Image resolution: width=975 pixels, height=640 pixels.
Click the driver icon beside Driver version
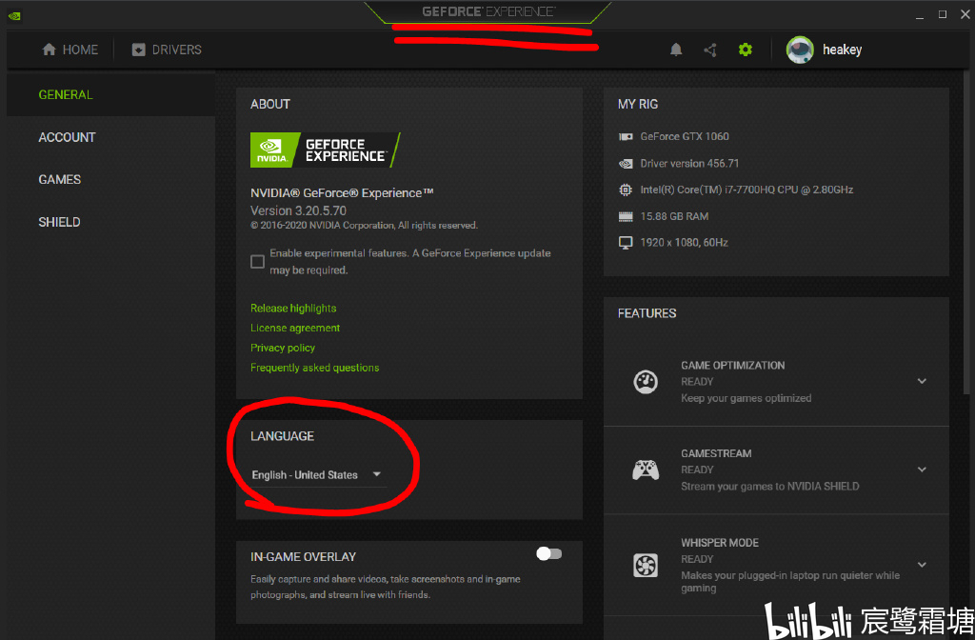pyautogui.click(x=626, y=164)
